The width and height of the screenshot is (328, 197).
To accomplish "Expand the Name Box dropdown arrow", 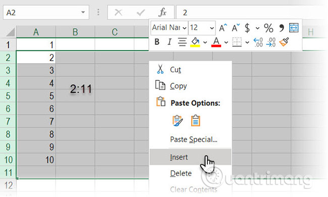I will pos(83,12).
